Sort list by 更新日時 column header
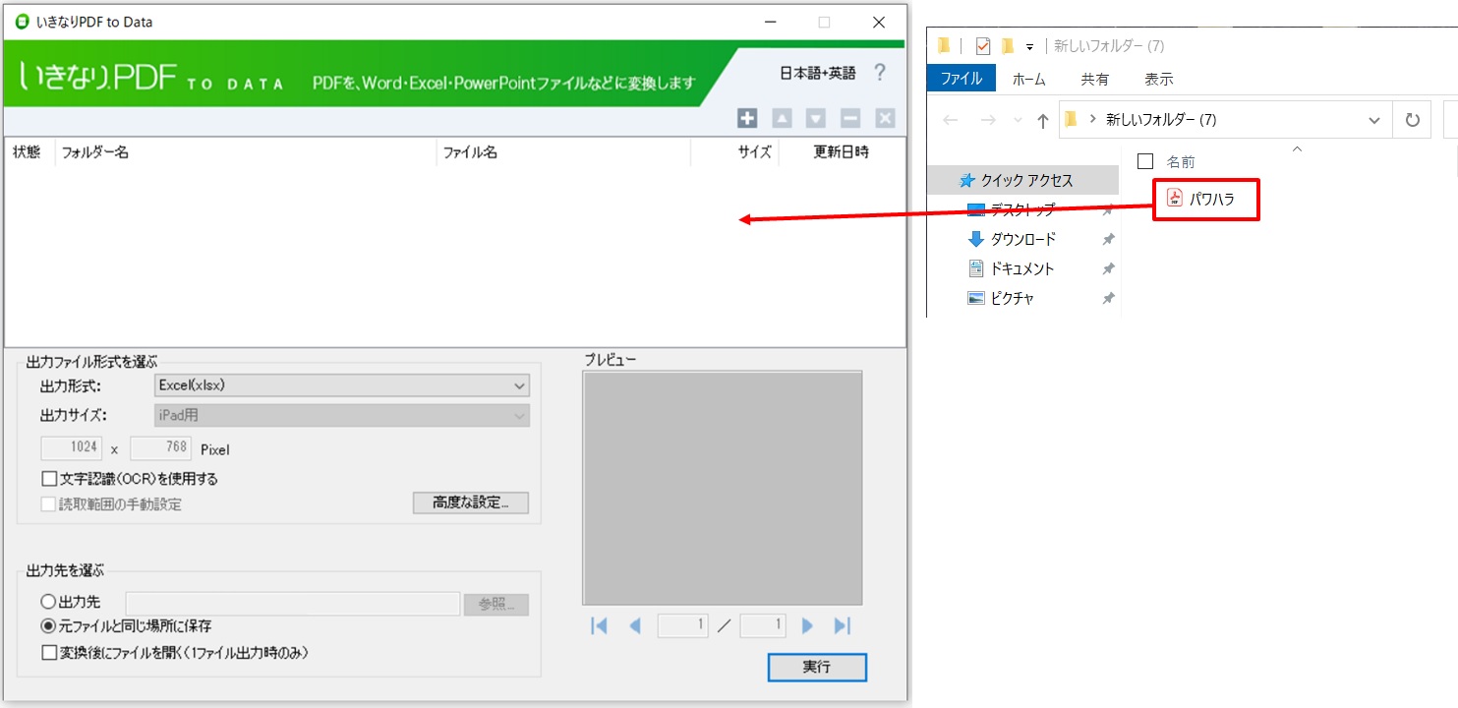This screenshot has width=1458, height=708. pyautogui.click(x=841, y=152)
